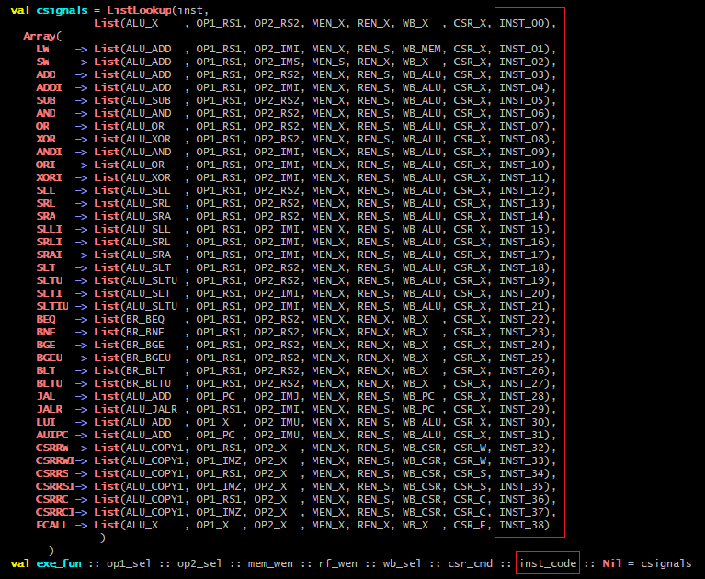Click REN_S in the ADD row
This screenshot has height=579, width=705.
pyautogui.click(x=373, y=74)
